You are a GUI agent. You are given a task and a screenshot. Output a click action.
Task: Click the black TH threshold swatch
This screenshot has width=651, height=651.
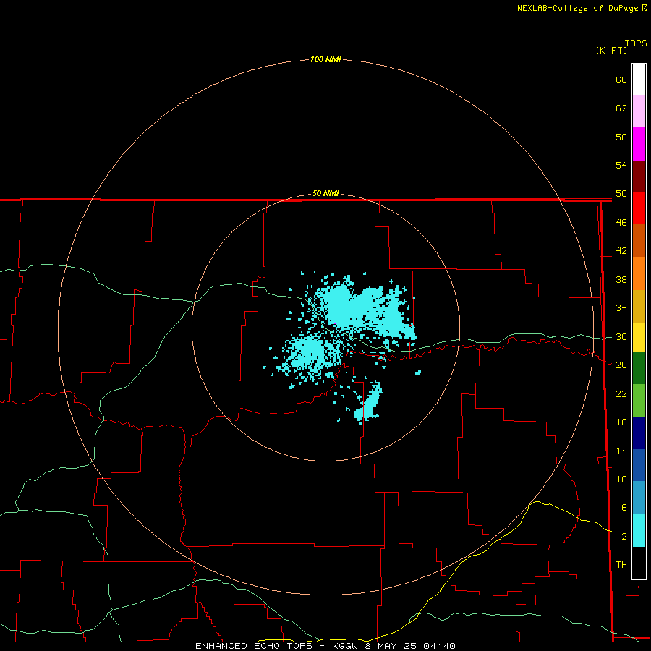(639, 563)
